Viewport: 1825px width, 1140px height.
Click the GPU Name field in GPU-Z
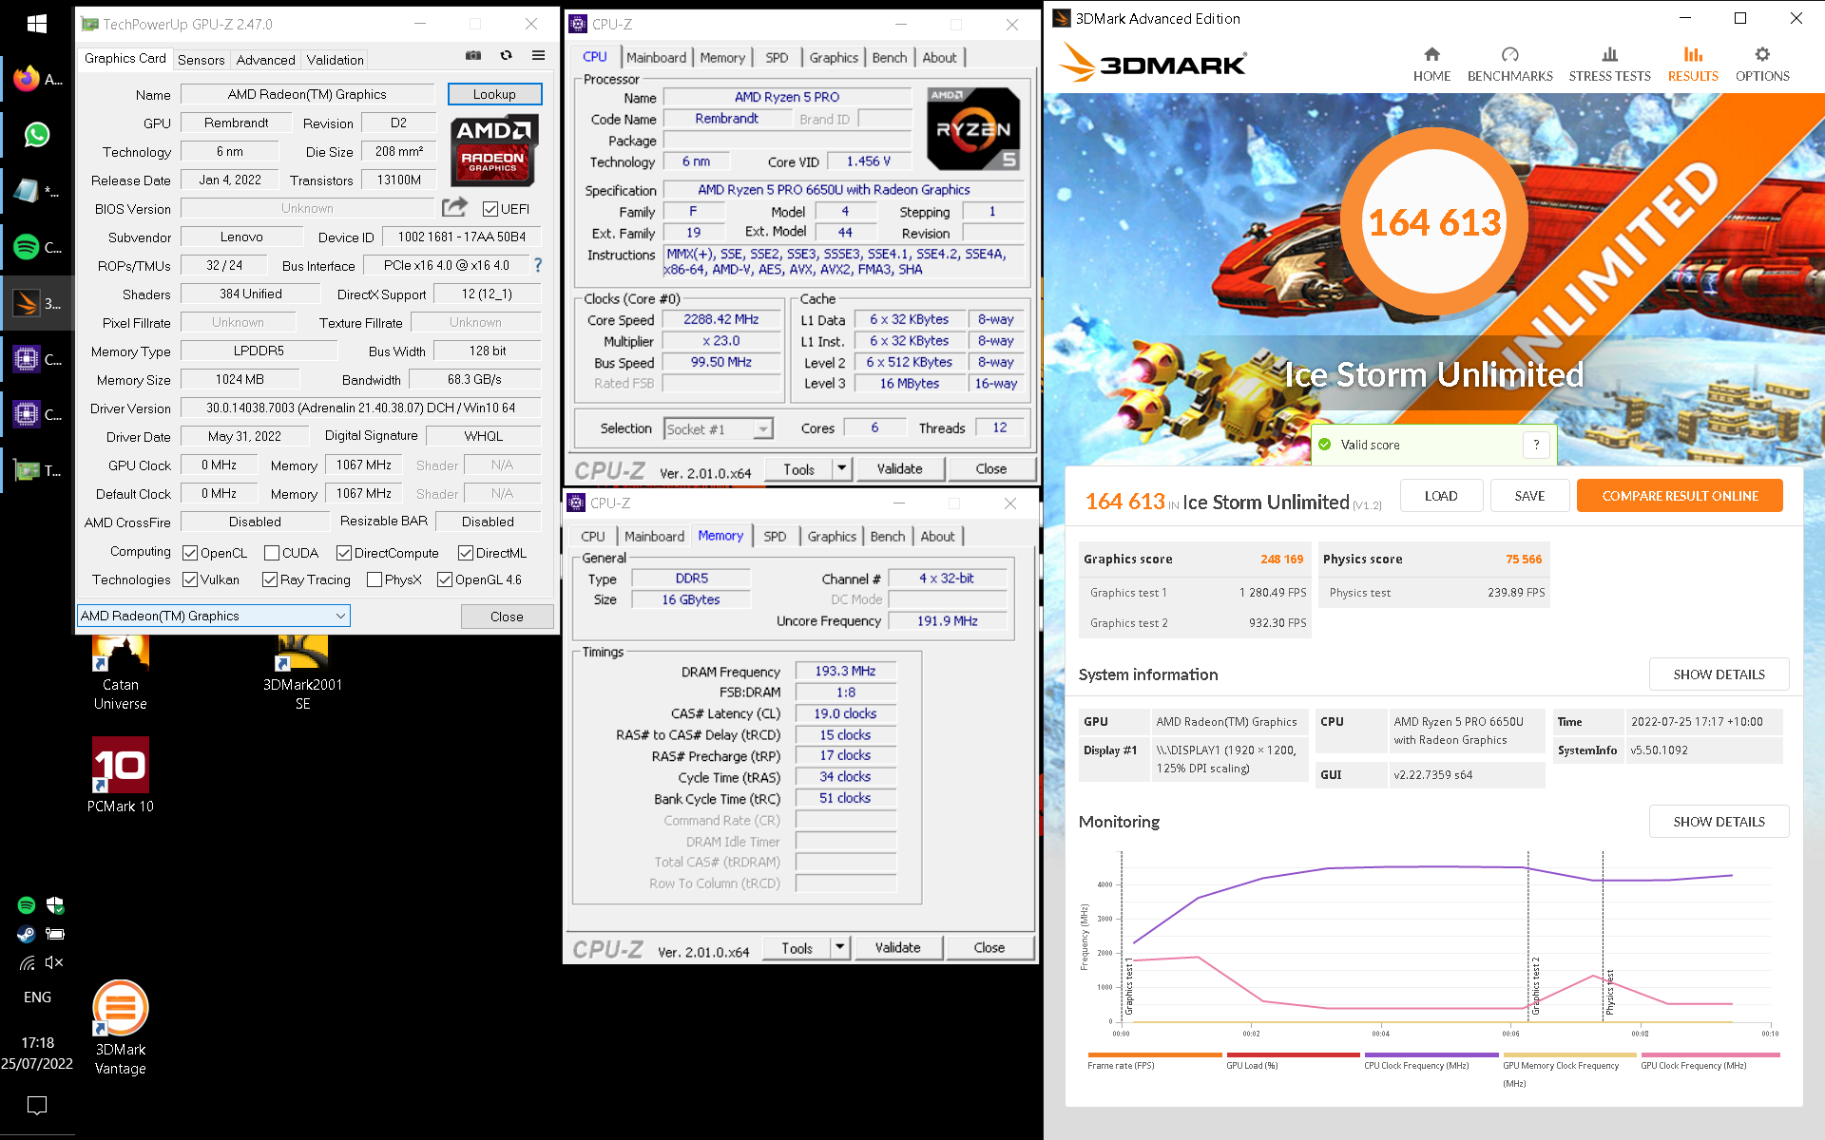coord(307,94)
